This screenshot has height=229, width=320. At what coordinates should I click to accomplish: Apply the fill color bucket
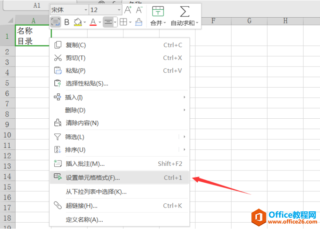click(x=78, y=22)
